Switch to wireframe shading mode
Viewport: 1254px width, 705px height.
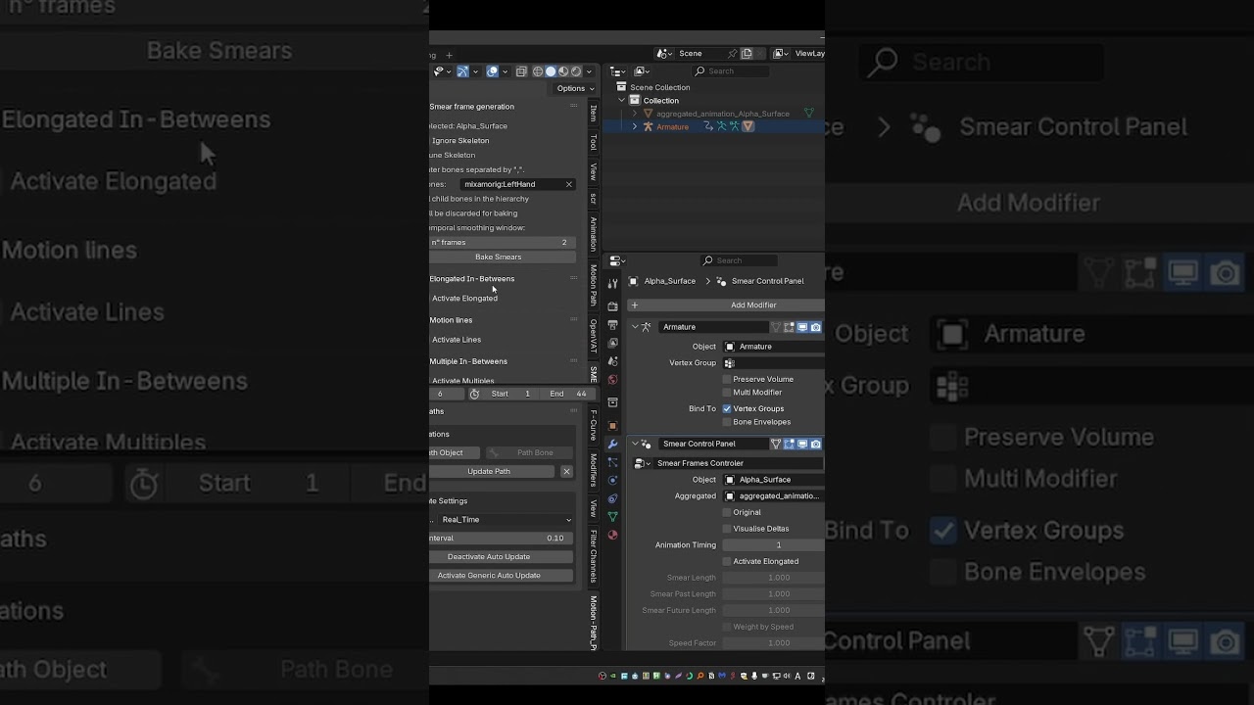(538, 71)
